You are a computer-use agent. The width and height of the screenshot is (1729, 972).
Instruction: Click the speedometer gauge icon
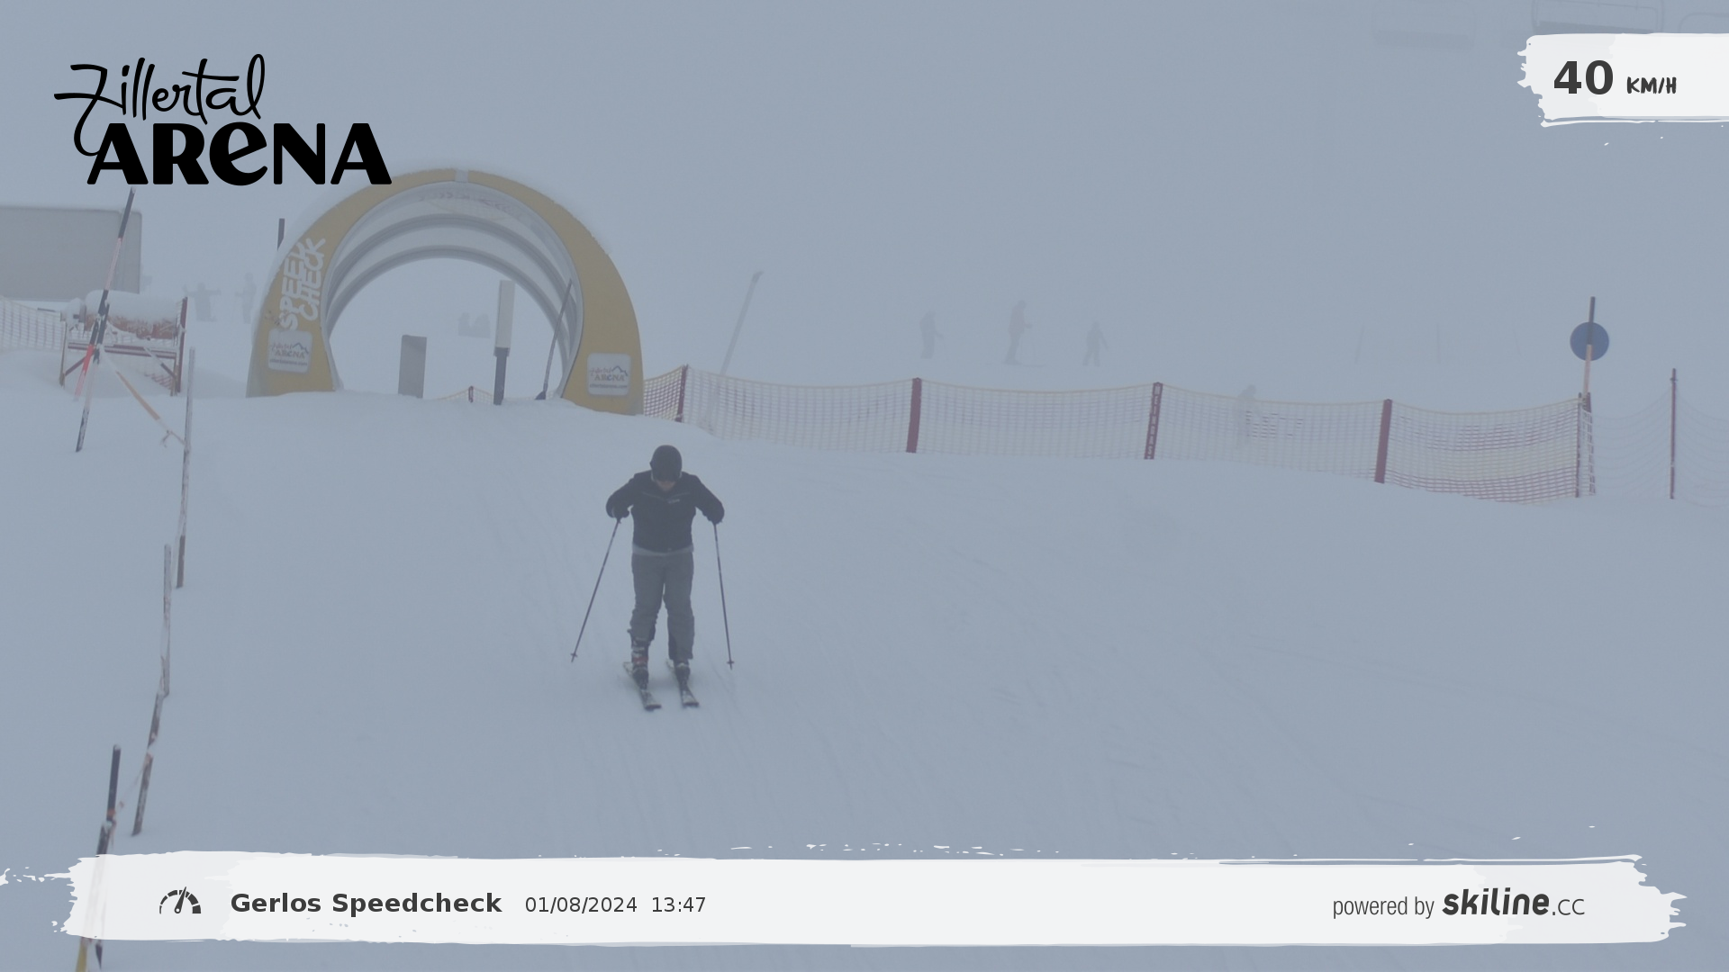180,902
